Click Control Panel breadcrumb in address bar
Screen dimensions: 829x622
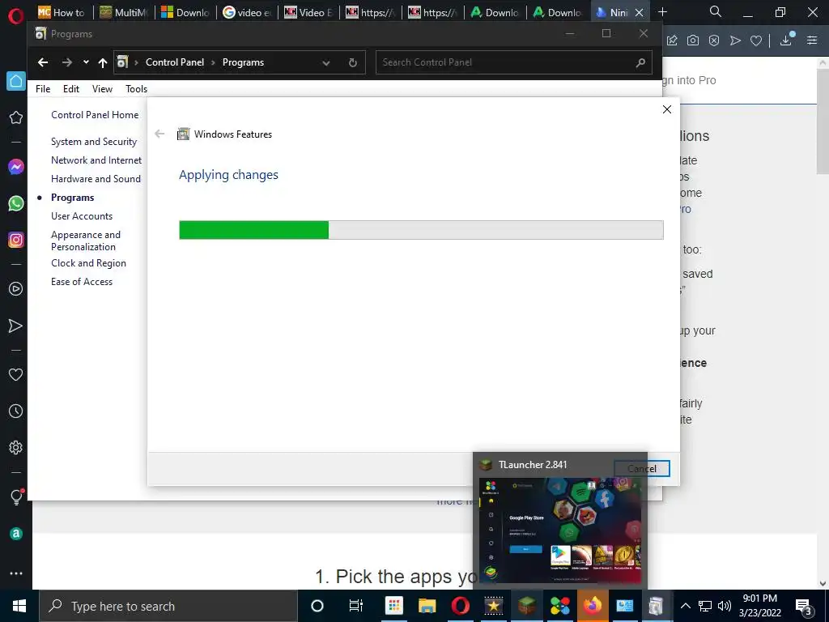pyautogui.click(x=175, y=62)
